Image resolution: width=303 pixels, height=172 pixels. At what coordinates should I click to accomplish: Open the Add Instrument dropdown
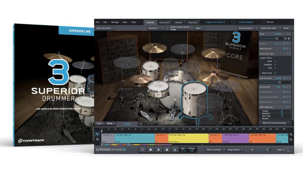coord(105,28)
